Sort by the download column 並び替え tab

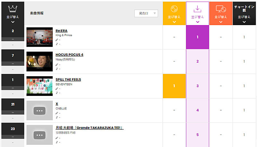tap(198, 17)
